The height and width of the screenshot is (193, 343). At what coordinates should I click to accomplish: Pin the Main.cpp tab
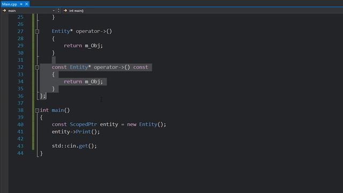21,4
